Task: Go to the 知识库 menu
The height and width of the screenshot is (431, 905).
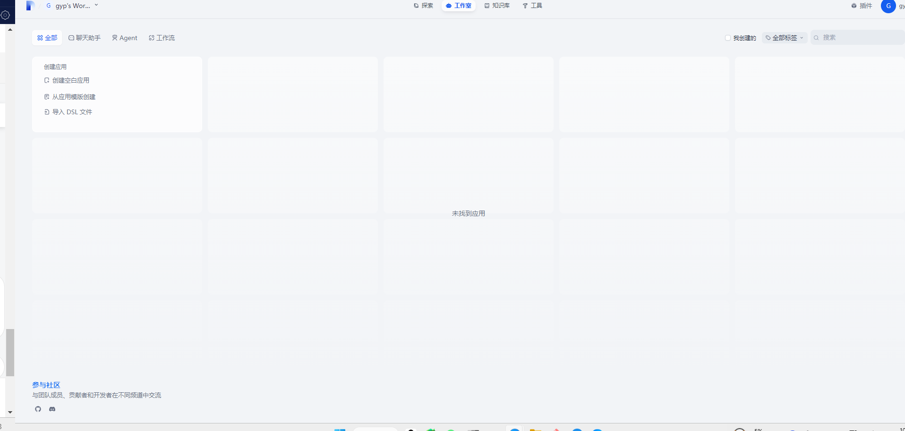Action: click(x=497, y=6)
